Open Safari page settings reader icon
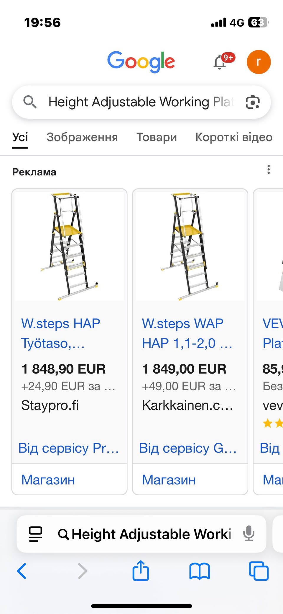This screenshot has width=283, height=614. pyautogui.click(x=35, y=534)
